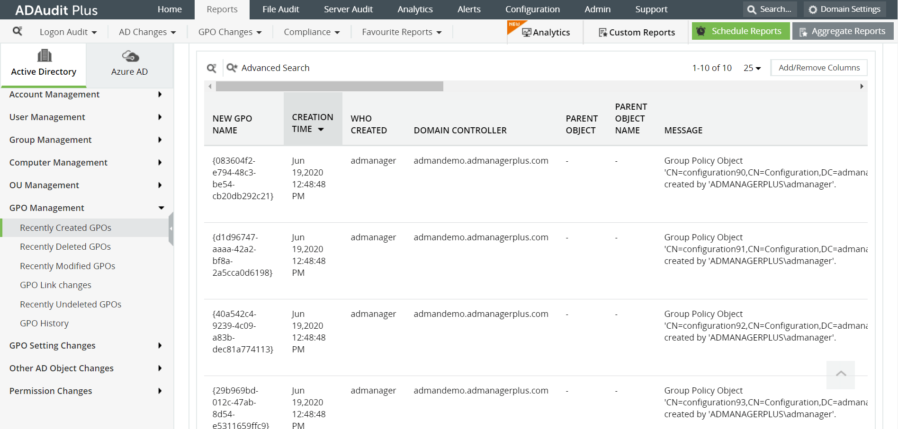This screenshot has width=898, height=429.
Task: Open Recently Deleted GPOs report
Action: point(65,246)
